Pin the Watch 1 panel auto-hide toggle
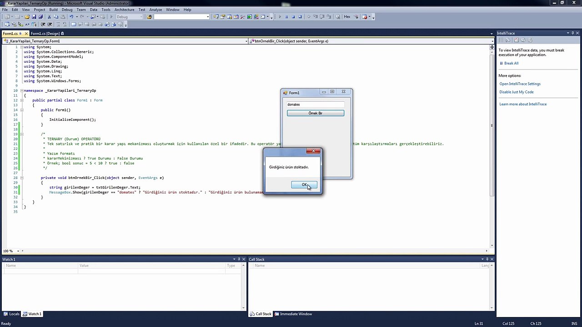 point(239,259)
